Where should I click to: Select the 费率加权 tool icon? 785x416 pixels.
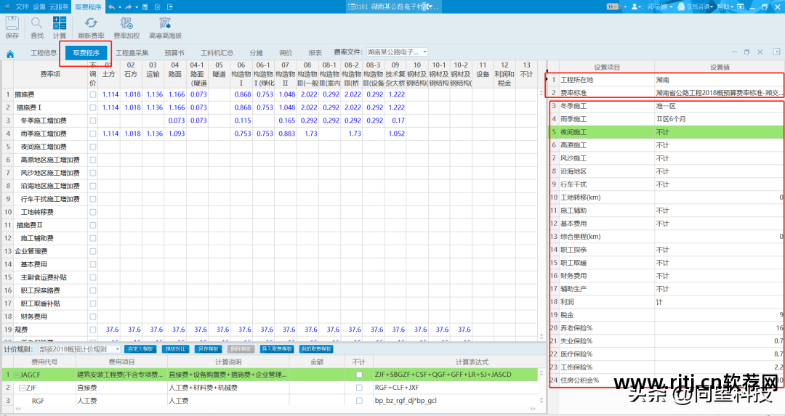[126, 26]
